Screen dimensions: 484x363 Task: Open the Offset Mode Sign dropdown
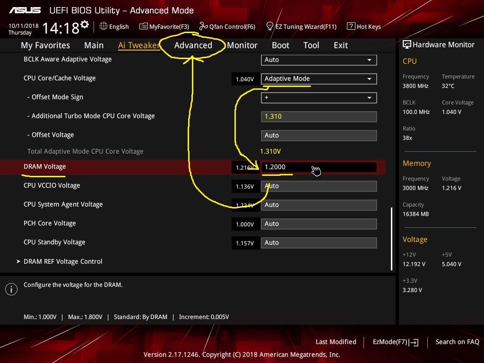coord(319,98)
